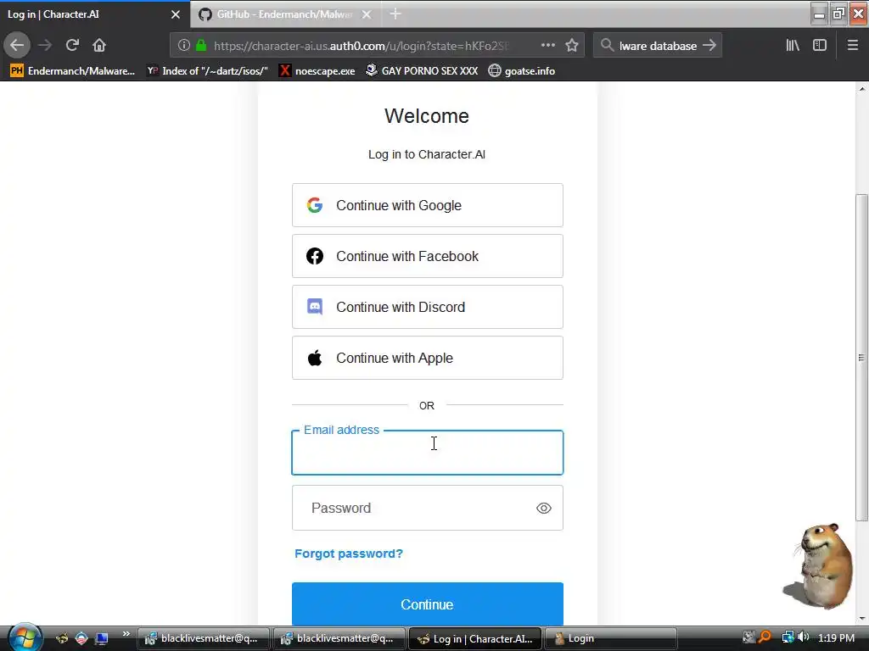
Task: Click the search box text field
Action: tap(658, 46)
